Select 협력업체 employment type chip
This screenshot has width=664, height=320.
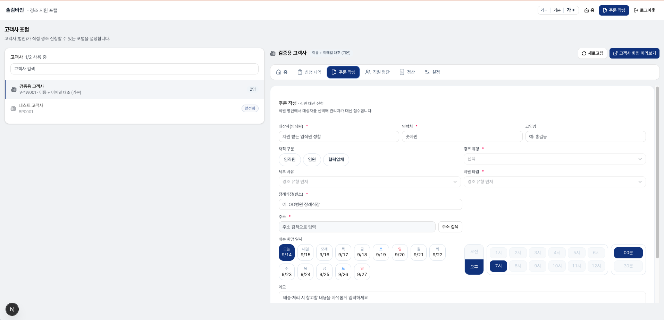[x=336, y=160]
